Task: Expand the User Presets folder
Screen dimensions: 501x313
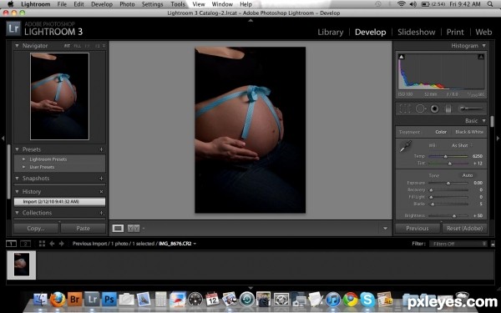Action: click(24, 167)
